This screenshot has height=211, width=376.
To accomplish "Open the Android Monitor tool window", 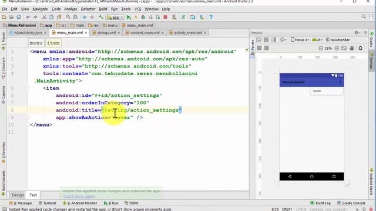I will coord(80,203).
